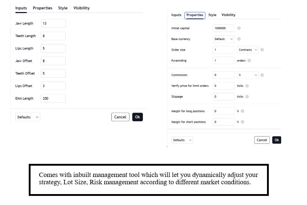The image size is (307, 205).
Task: Focus Margin for short positions field
Action: (223, 122)
